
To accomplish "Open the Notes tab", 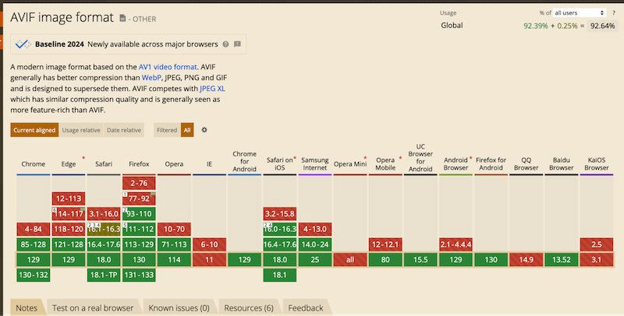I will click(x=27, y=308).
